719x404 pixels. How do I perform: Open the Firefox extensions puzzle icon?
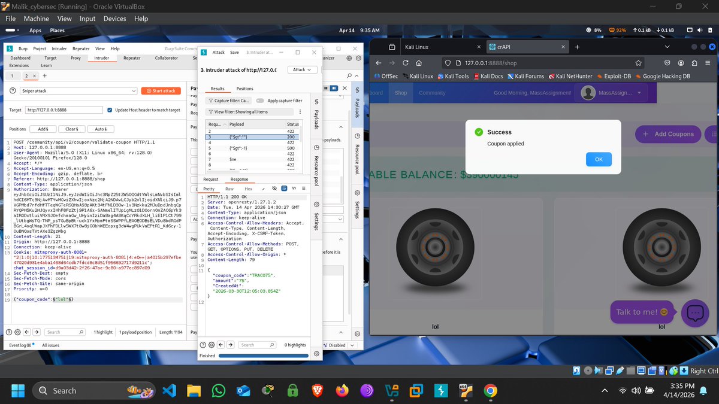[694, 63]
